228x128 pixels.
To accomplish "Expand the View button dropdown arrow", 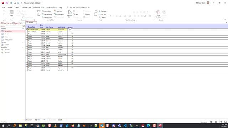I will coord(11,17).
